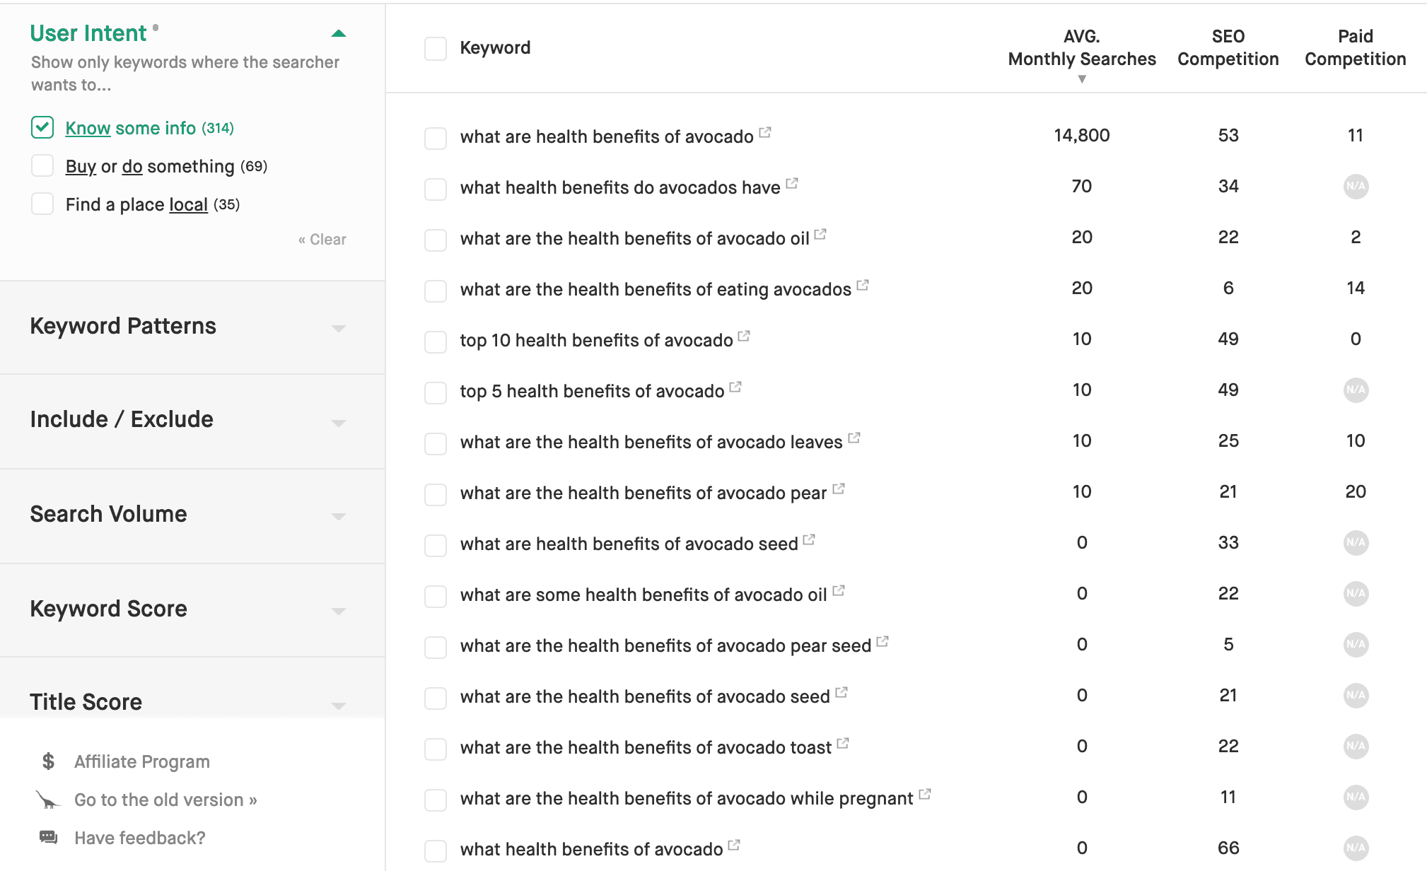This screenshot has width=1427, height=871.
Task: Open external link icon for 'avocado while pregnant' keyword
Action: (x=925, y=794)
